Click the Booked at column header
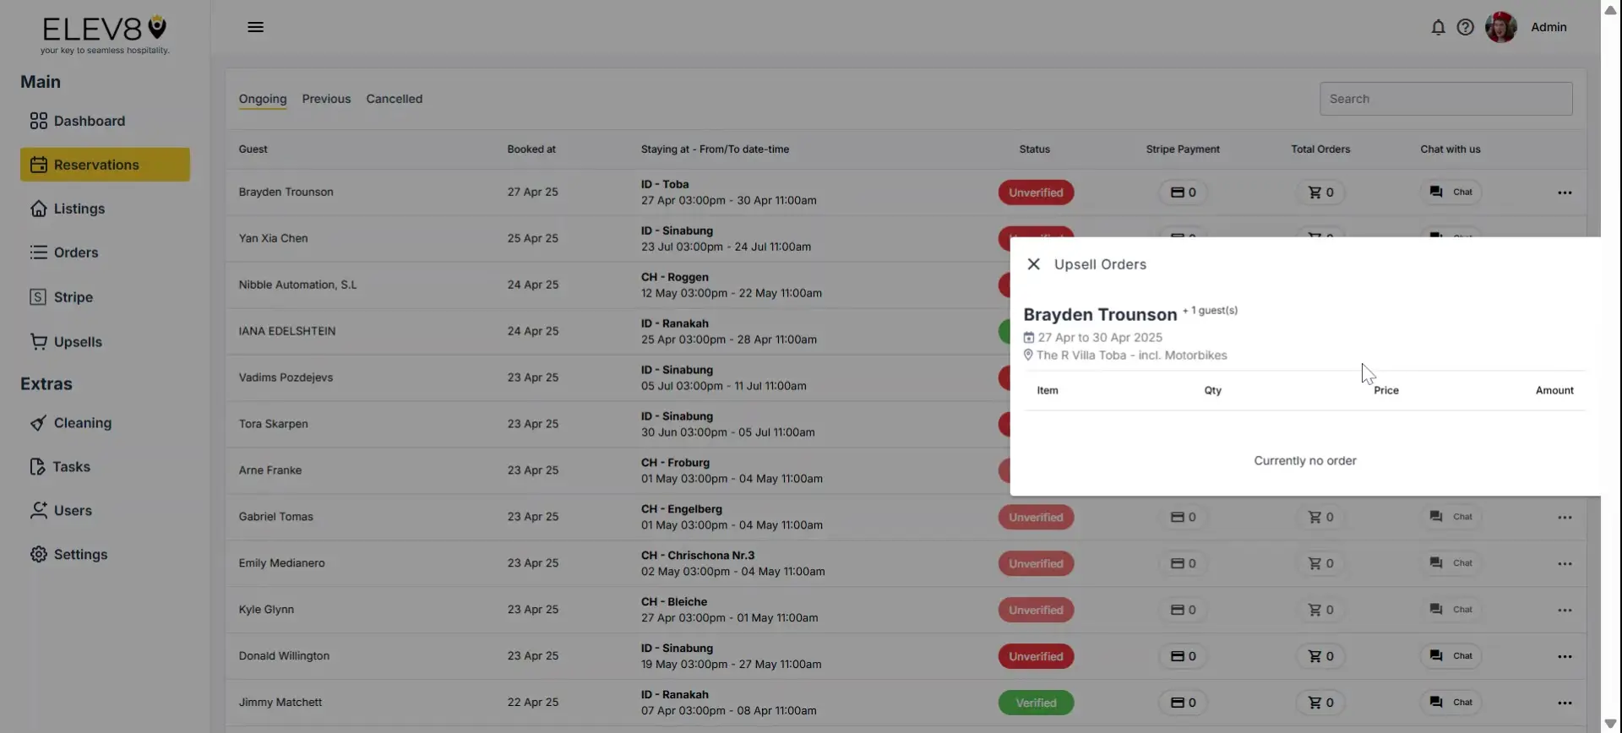Image resolution: width=1622 pixels, height=733 pixels. pos(531,149)
